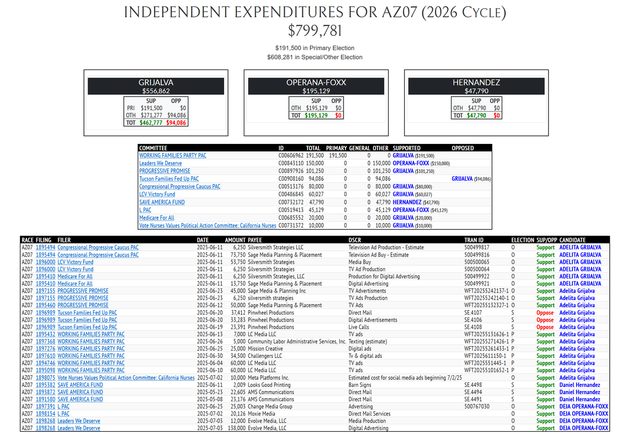This screenshot has height=437, width=633.
Task: Click description 'Estimated cost for social media ads'
Action: (405, 378)
